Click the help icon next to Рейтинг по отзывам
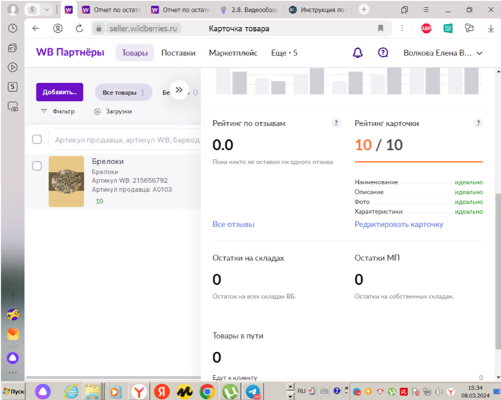The width and height of the screenshot is (501, 400). point(336,123)
